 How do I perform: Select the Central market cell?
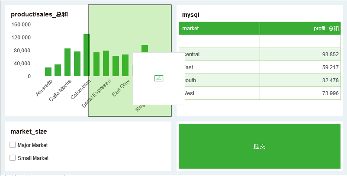[x=219, y=54]
